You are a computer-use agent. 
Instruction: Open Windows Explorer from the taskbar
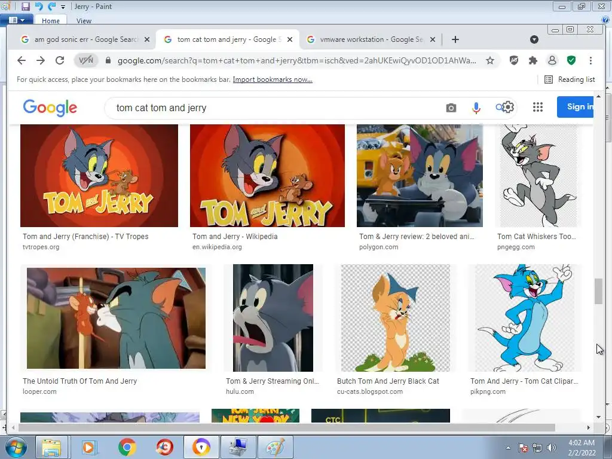pos(51,447)
